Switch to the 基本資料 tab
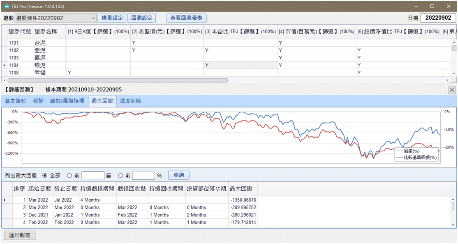The width and height of the screenshot is (458, 244). 15,100
